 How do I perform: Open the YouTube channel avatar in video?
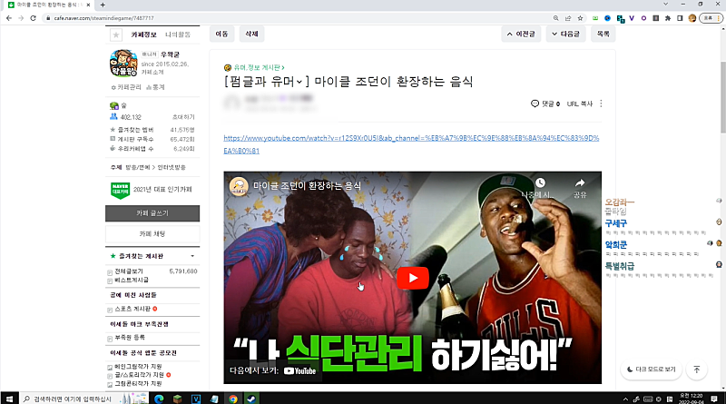click(239, 186)
